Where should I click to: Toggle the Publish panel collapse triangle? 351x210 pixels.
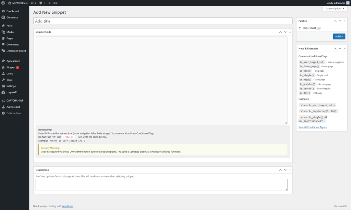(x=345, y=21)
